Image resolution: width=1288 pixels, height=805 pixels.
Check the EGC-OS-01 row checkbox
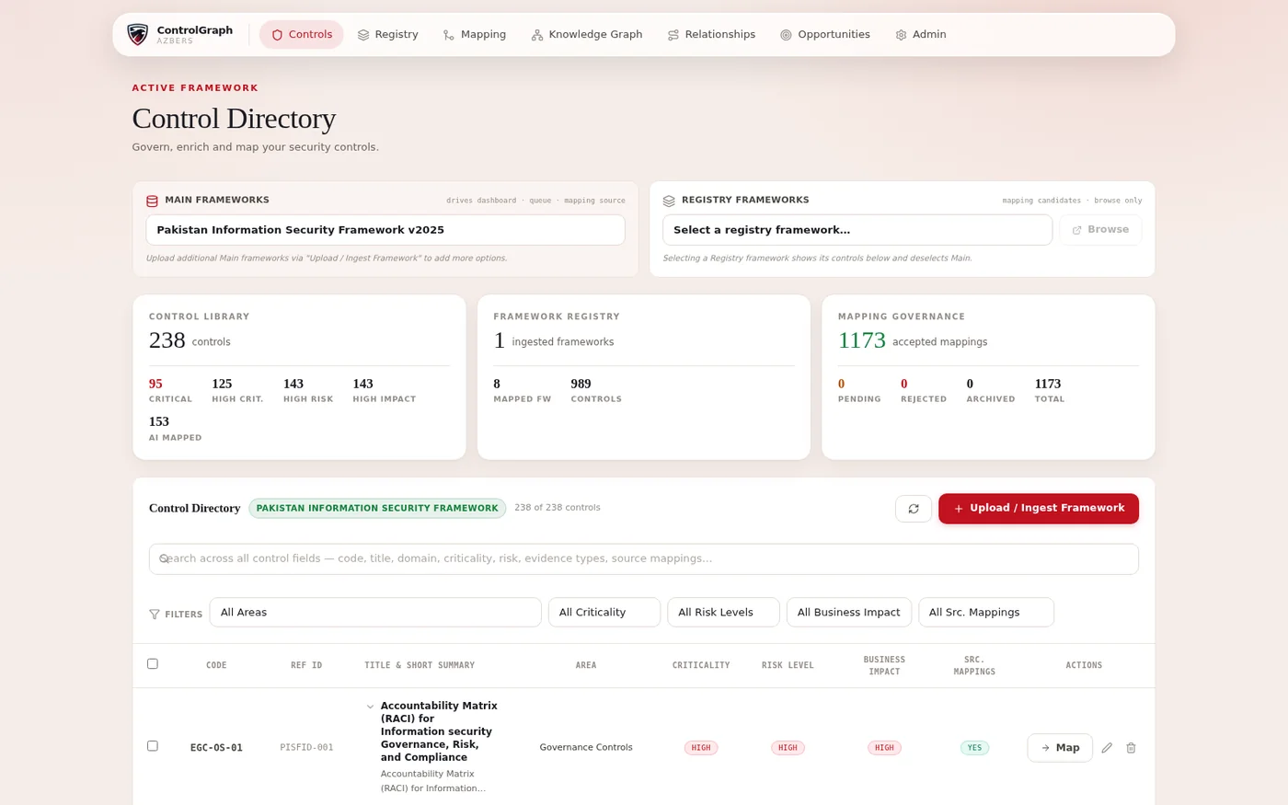[x=153, y=746]
